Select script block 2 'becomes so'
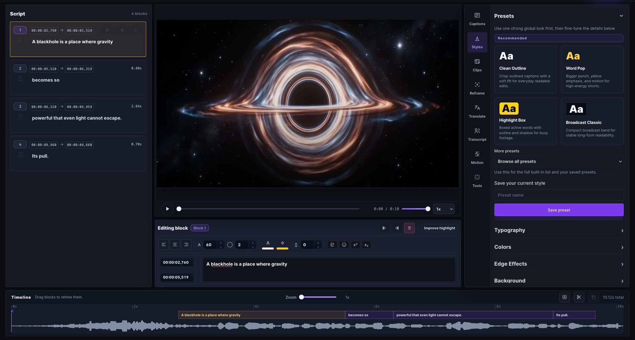This screenshot has width=635, height=340. point(78,77)
